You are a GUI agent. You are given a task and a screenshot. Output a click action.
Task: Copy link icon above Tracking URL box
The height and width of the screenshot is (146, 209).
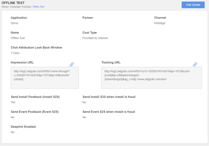tap(195, 64)
